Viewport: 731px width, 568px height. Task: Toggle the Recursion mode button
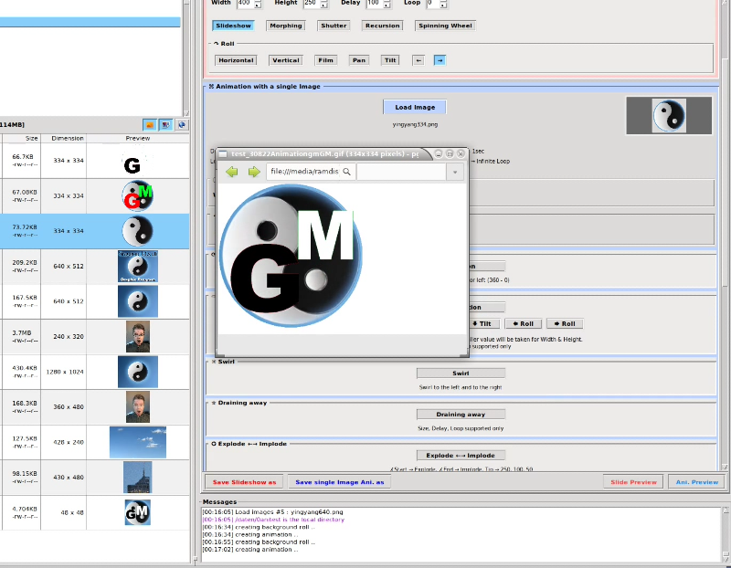tap(382, 26)
